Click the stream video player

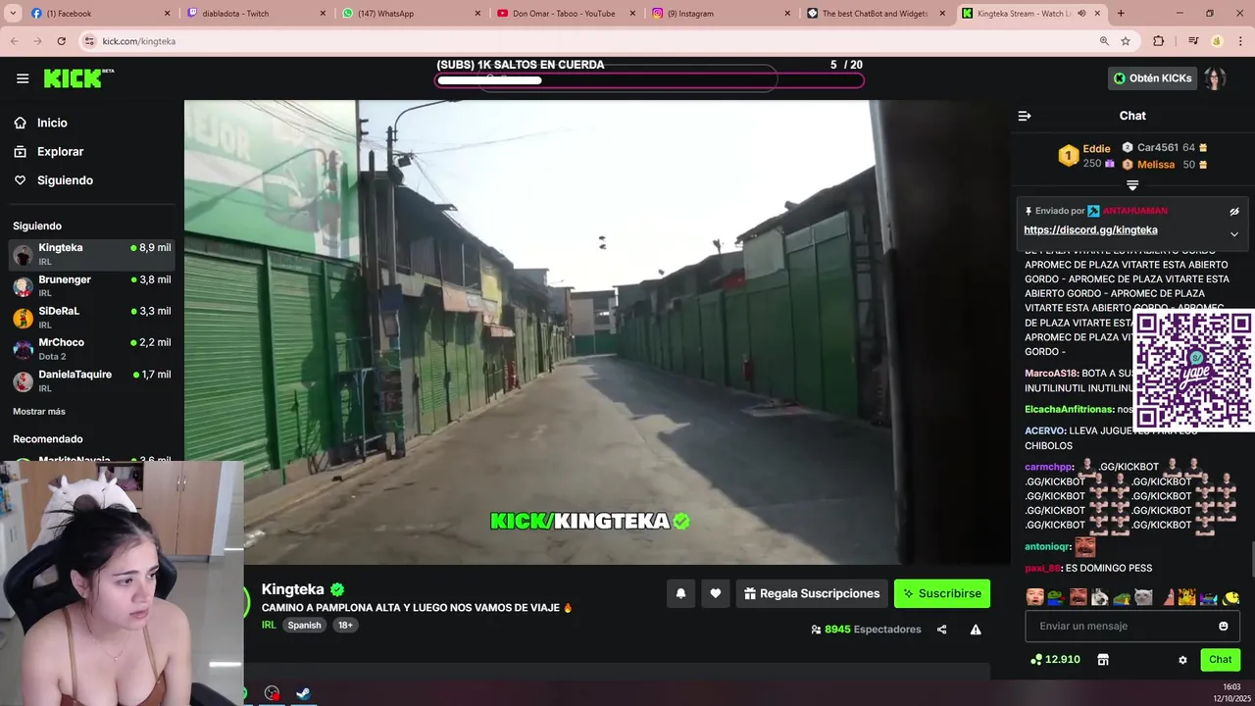tap(597, 331)
